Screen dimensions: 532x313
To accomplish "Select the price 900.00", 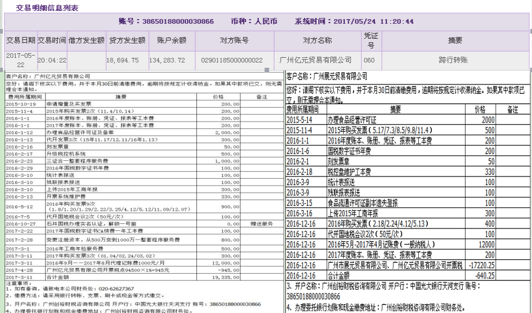I will [230, 207].
